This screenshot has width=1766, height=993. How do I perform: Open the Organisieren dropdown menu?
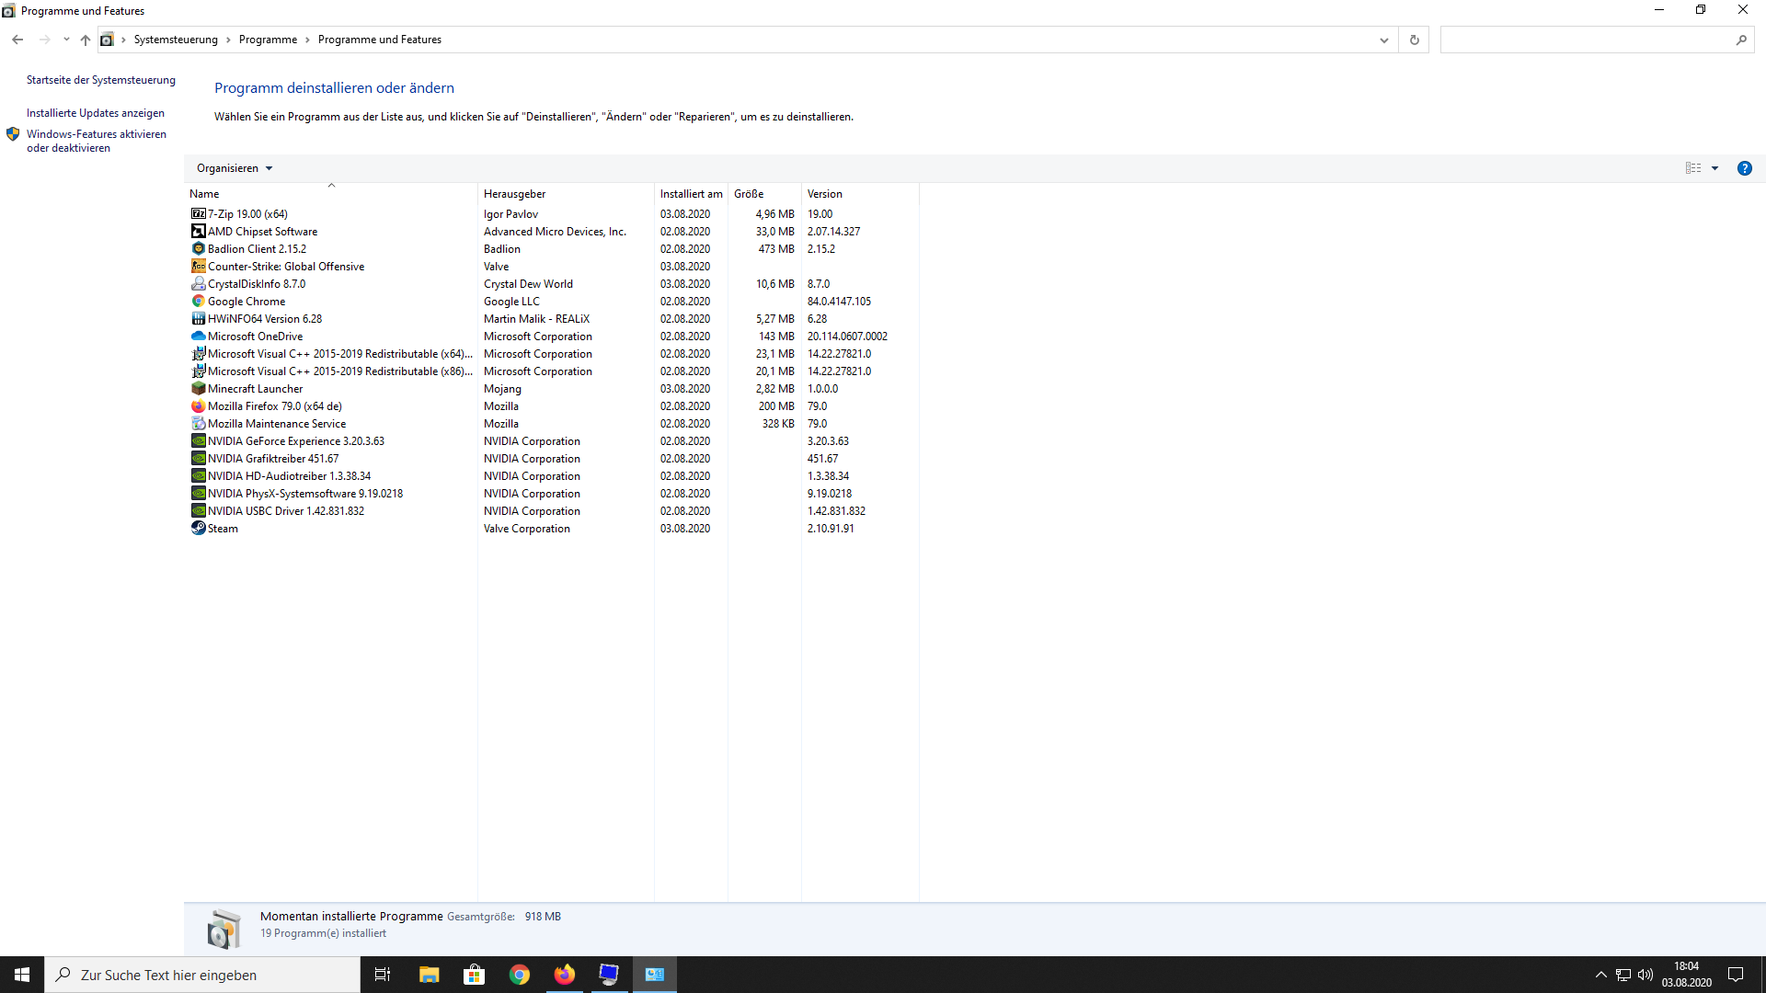pyautogui.click(x=235, y=168)
